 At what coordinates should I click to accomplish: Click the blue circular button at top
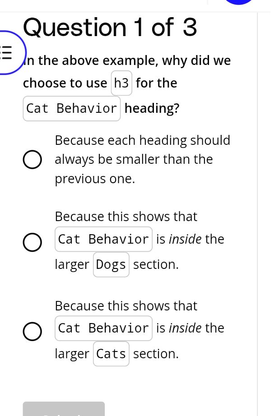pos(239,2)
